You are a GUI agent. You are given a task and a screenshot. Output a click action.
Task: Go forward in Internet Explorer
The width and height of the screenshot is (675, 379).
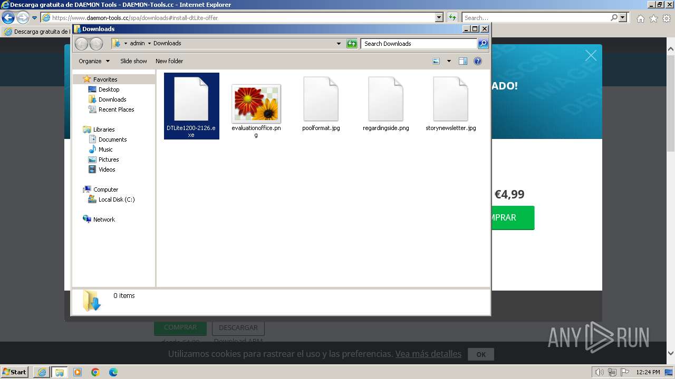click(x=23, y=17)
